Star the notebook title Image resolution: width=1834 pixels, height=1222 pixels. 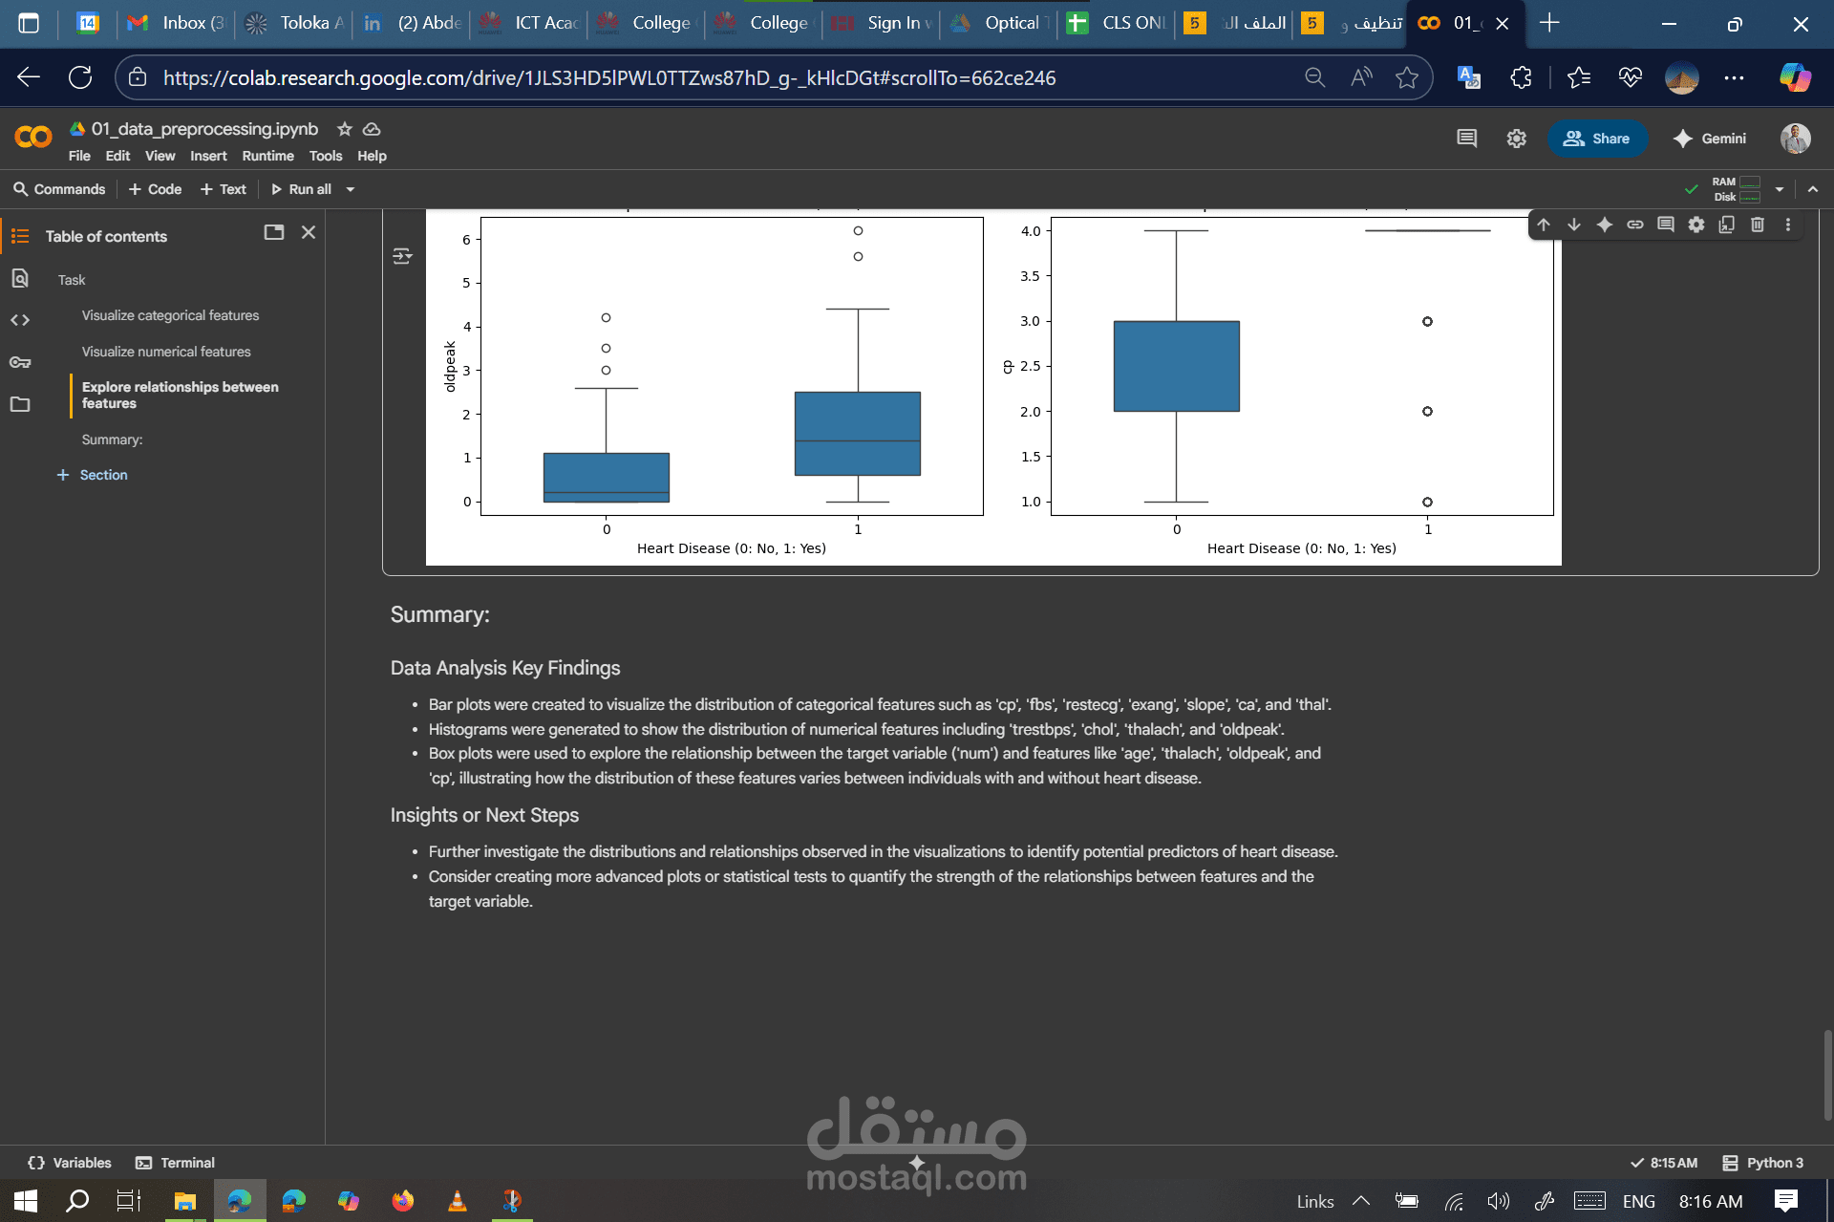(345, 129)
